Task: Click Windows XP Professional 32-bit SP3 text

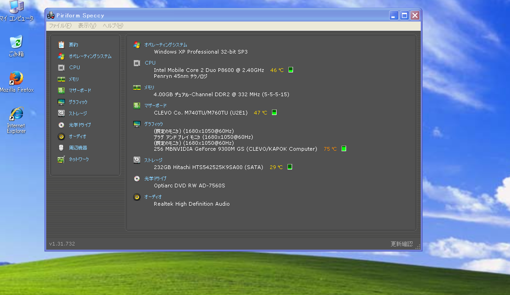Action: pos(201,52)
